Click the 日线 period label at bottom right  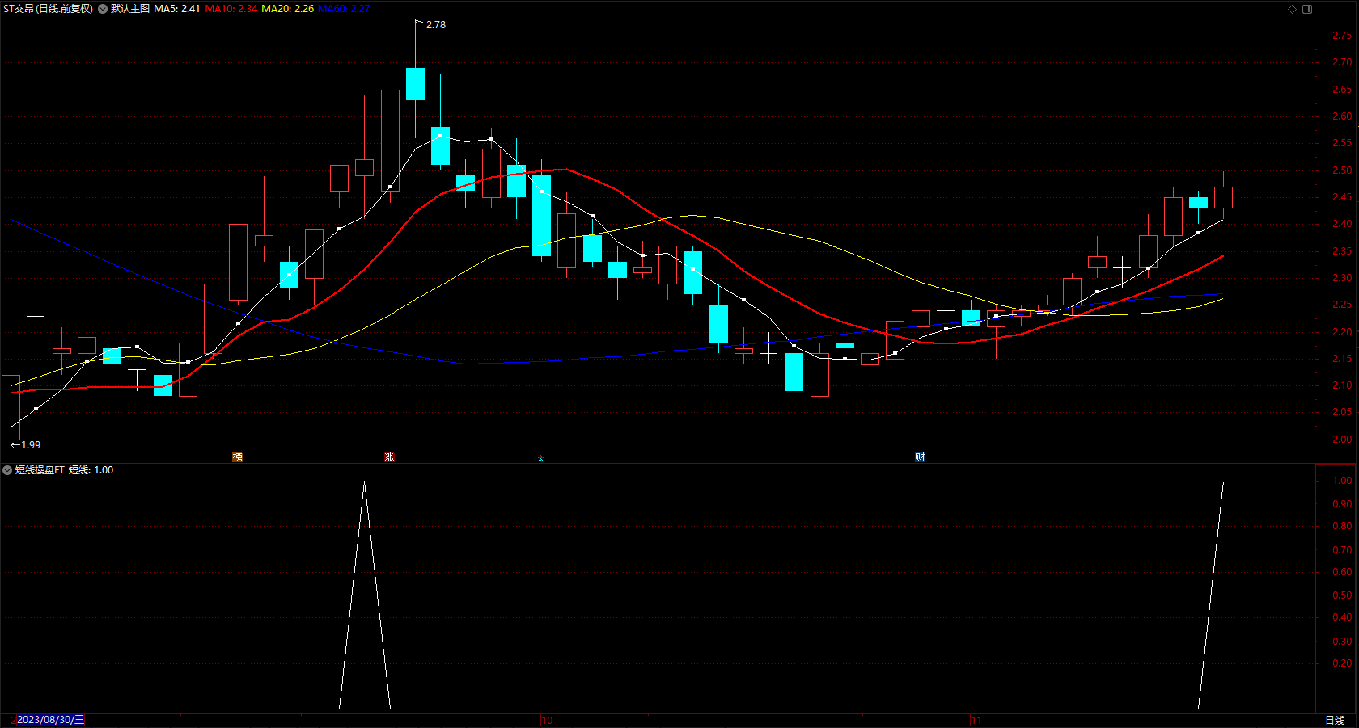pyautogui.click(x=1335, y=720)
